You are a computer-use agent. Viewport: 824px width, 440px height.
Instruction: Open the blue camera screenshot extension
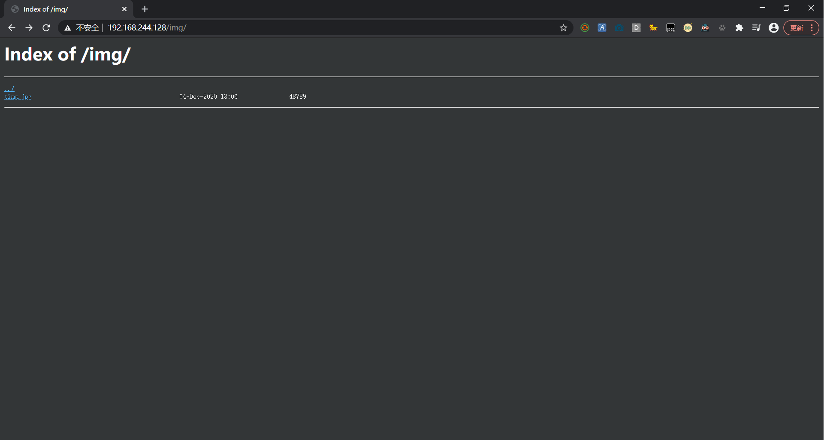coord(619,28)
